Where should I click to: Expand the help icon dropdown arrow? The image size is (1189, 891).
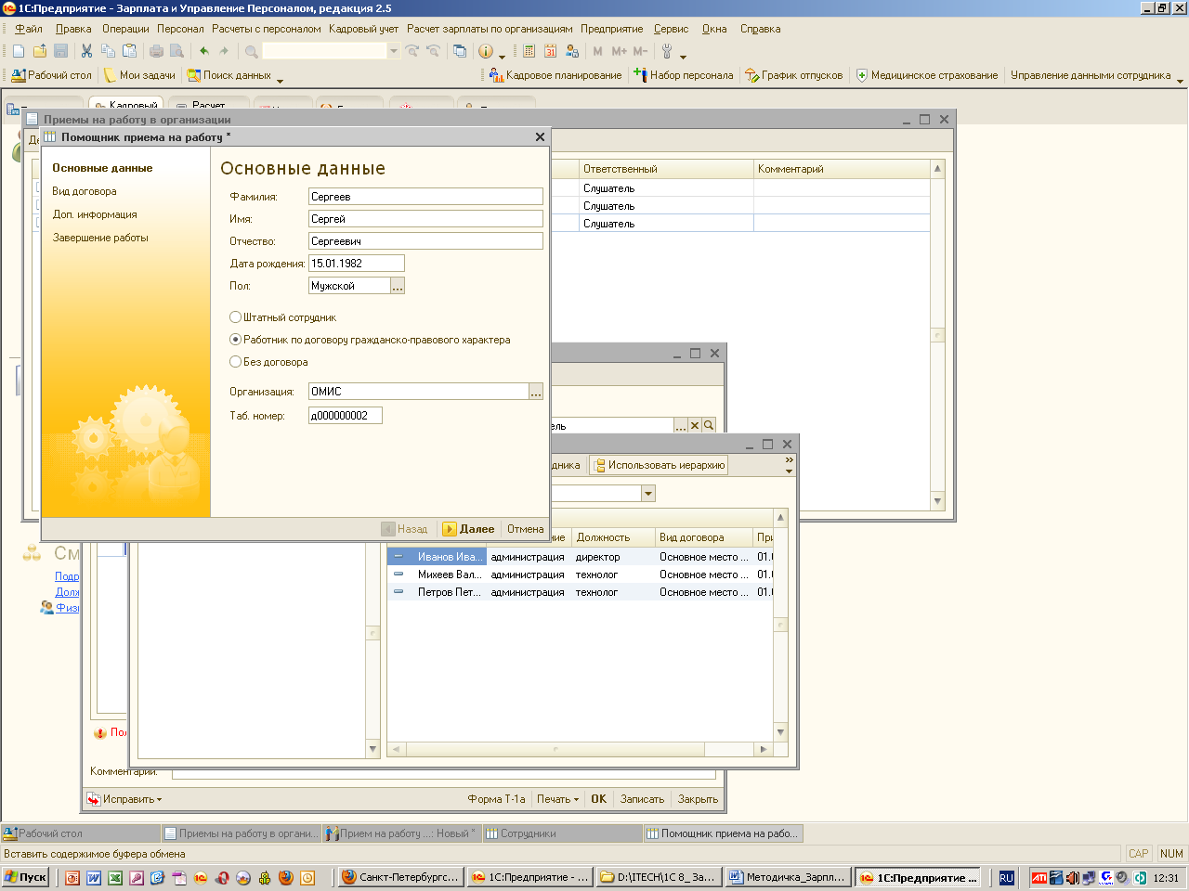pos(502,56)
